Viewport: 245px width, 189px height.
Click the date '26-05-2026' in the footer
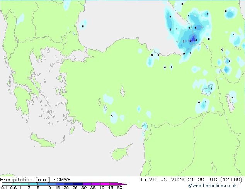click(167, 180)
